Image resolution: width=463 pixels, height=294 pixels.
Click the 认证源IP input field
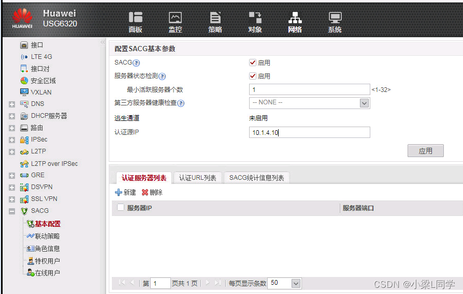(310, 132)
